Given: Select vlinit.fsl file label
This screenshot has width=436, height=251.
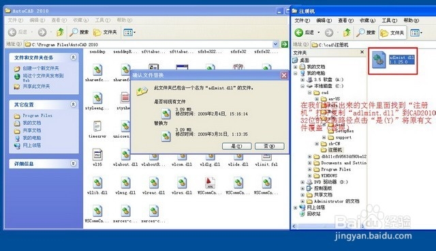Looking at the screenshot, I should point(266,164).
